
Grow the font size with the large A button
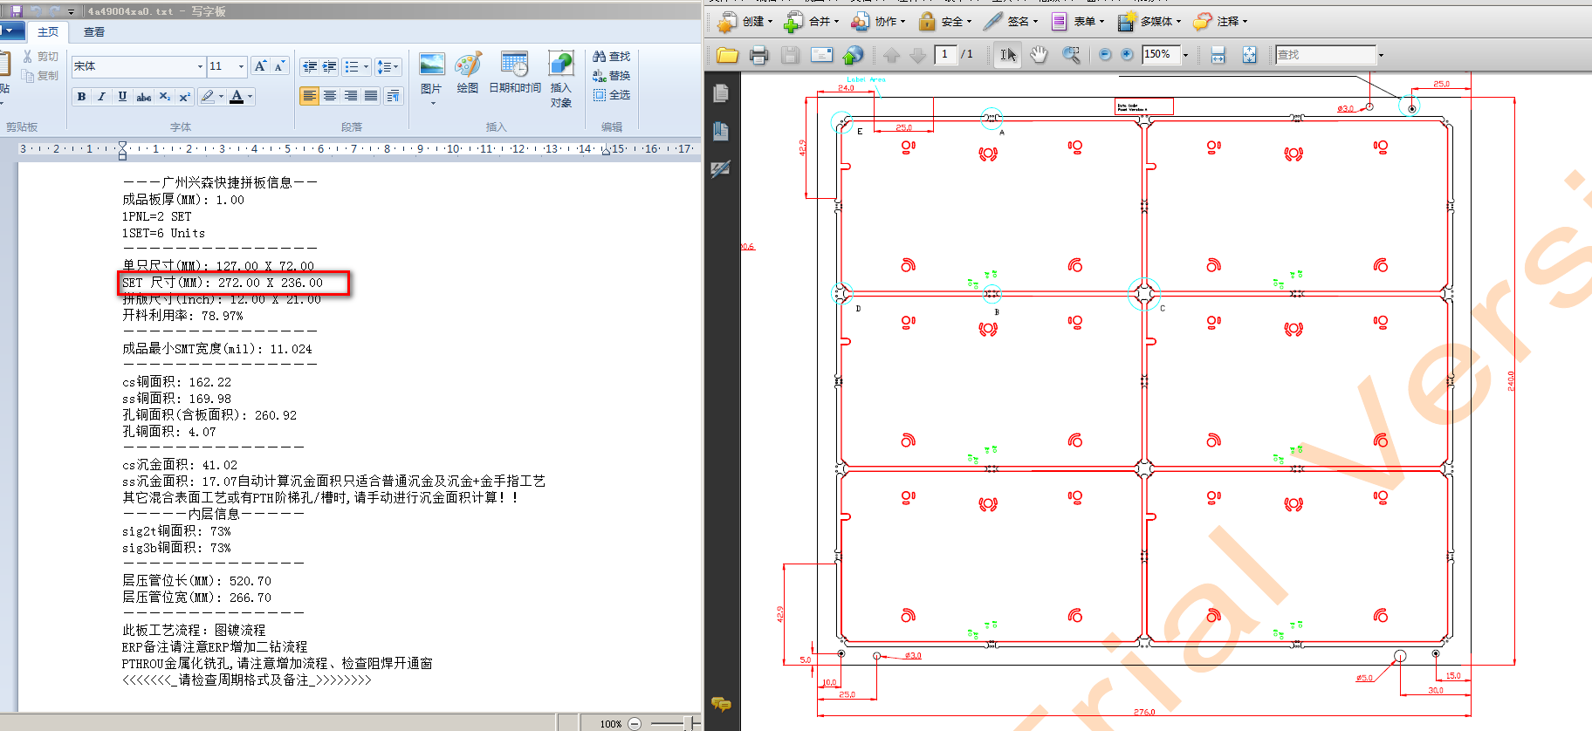click(260, 66)
